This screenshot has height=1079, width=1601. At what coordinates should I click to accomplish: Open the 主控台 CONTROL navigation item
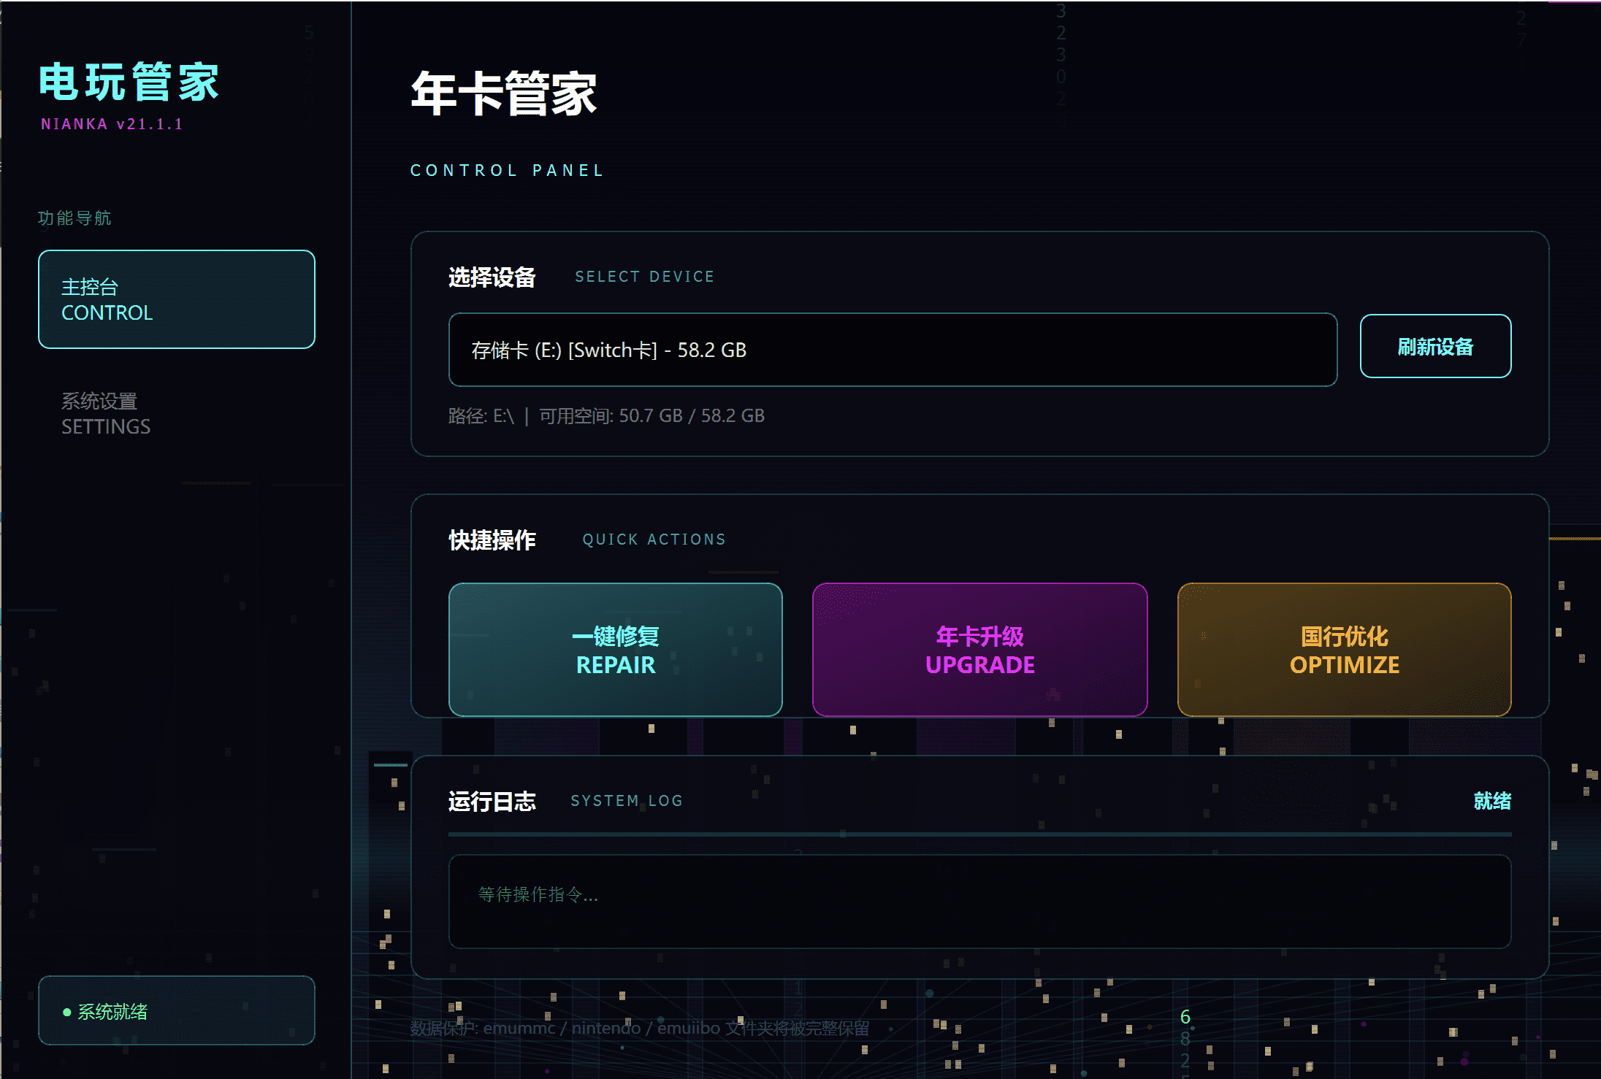(x=176, y=299)
